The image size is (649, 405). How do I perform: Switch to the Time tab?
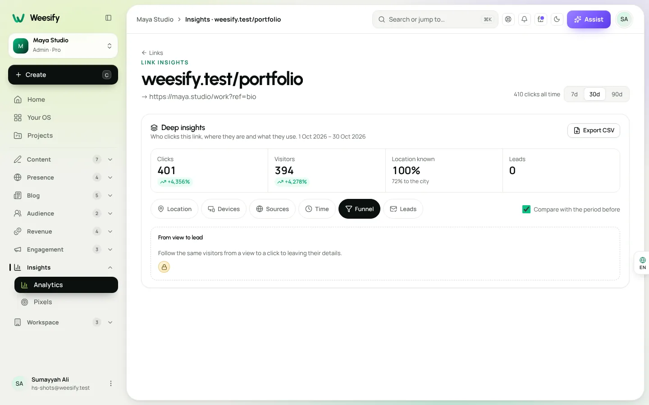pos(317,209)
